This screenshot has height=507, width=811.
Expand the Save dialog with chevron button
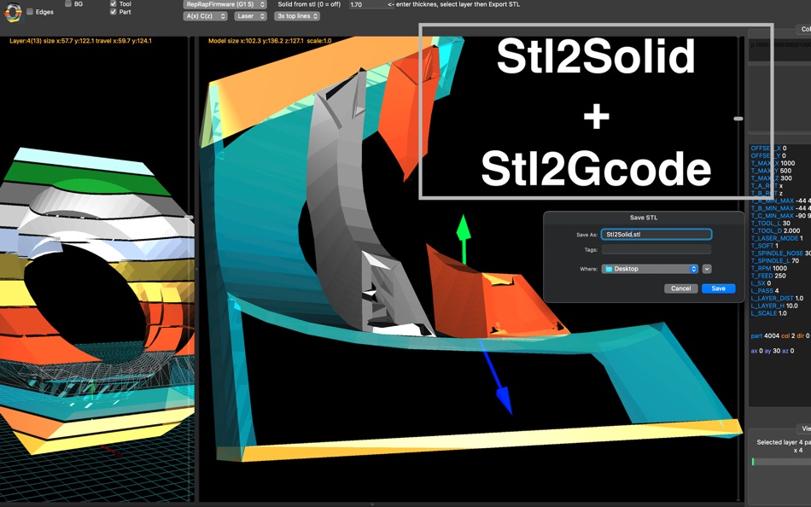707,269
